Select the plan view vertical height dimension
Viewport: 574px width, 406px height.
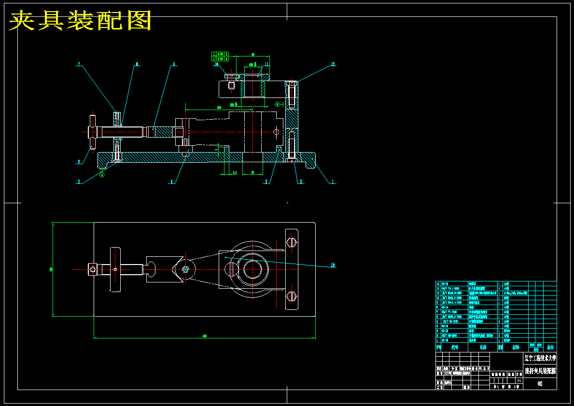[51, 269]
